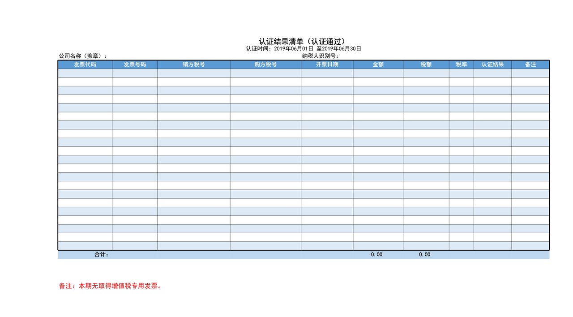Select the 发票代码 column header
The width and height of the screenshot is (573, 317).
86,64
